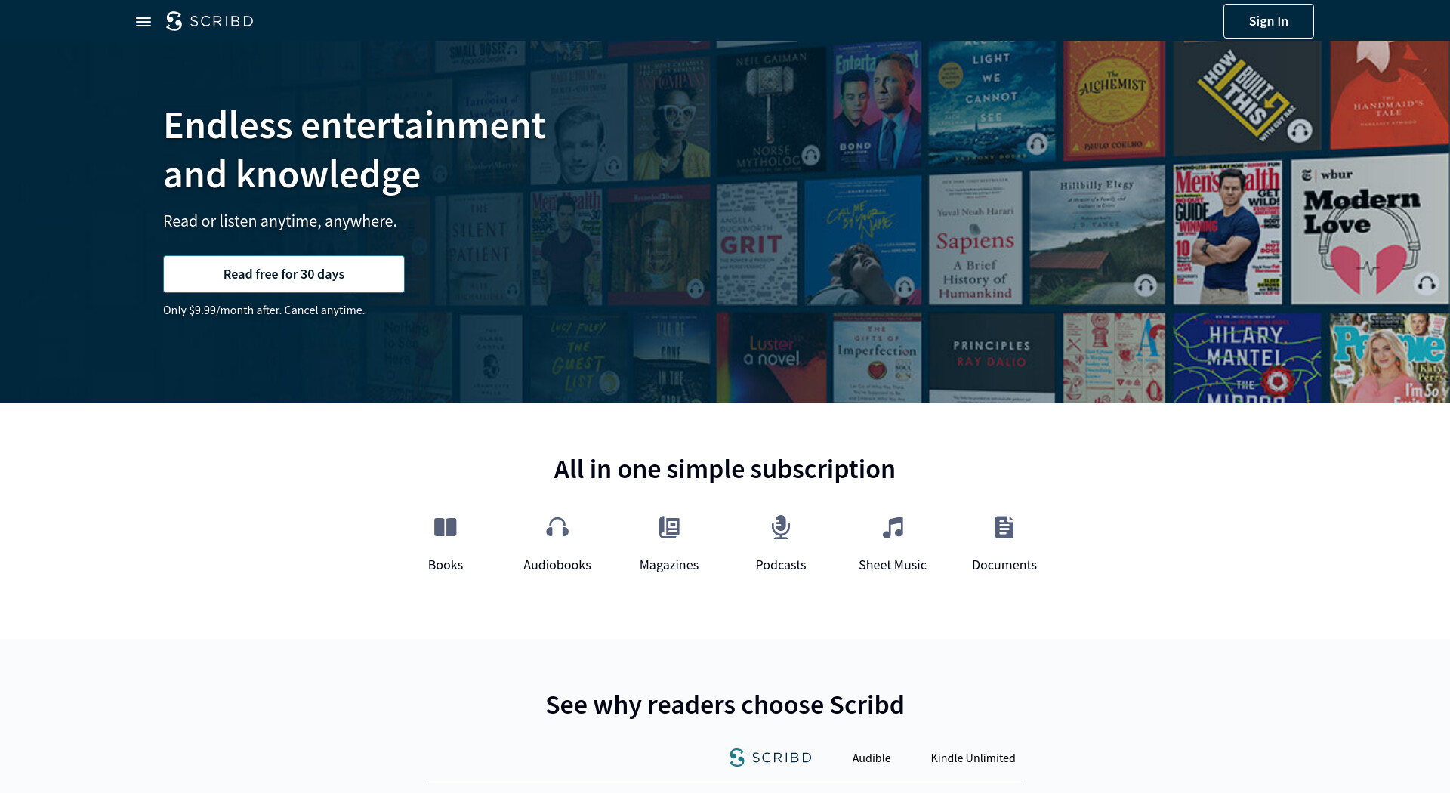Click the People magazine cover
Screen dimensions: 1450x793
point(1390,358)
